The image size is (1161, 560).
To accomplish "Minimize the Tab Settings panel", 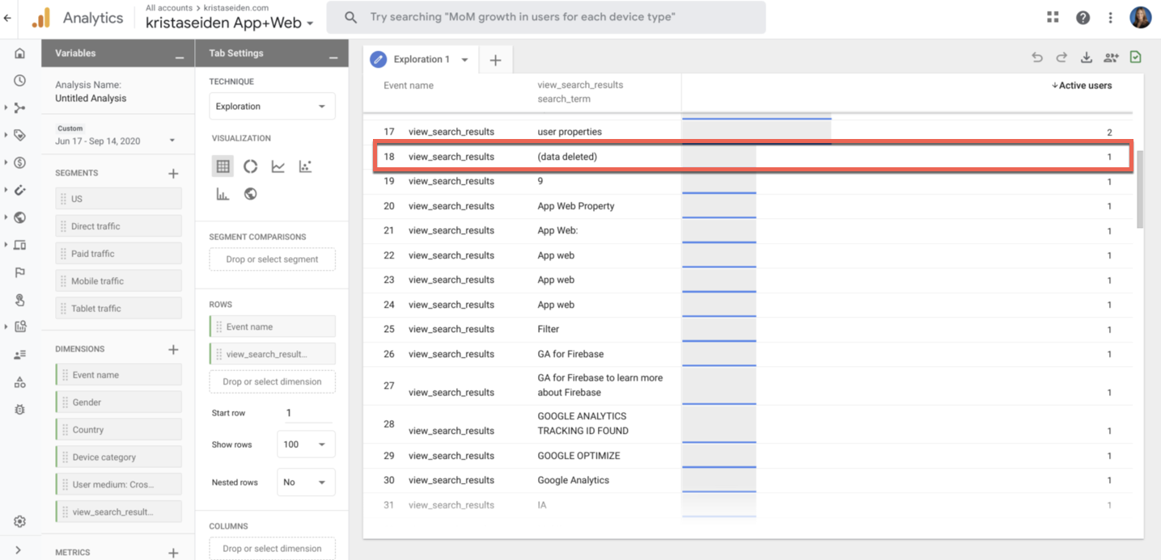I will 333,55.
